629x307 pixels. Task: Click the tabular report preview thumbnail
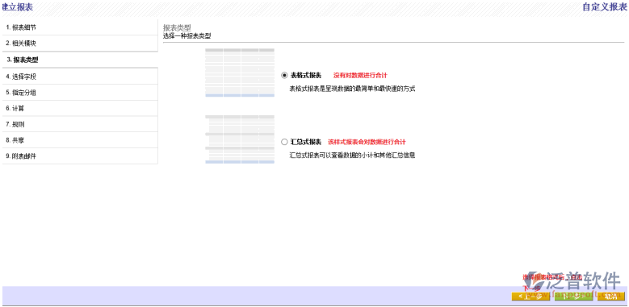point(240,73)
